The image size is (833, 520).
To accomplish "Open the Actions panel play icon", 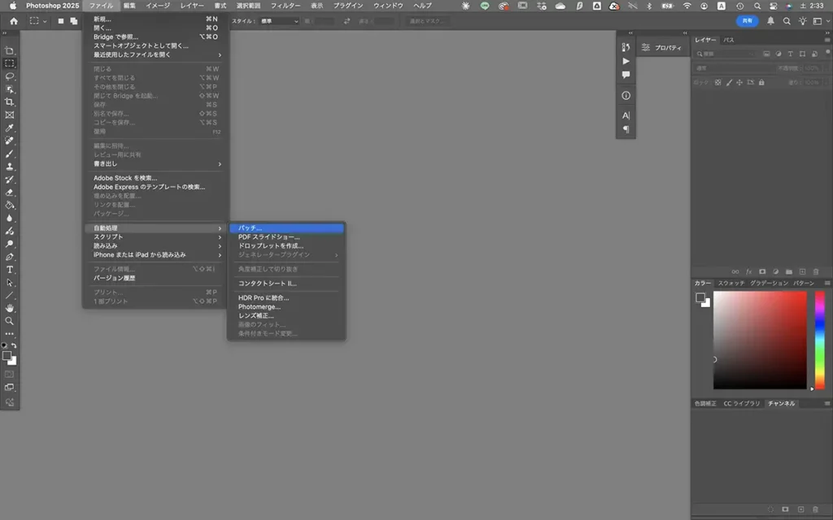I will point(626,61).
